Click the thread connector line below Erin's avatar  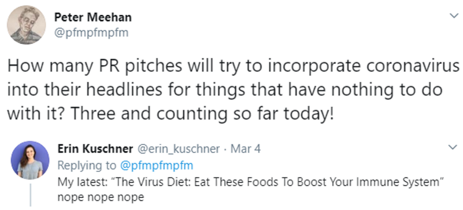click(x=30, y=194)
